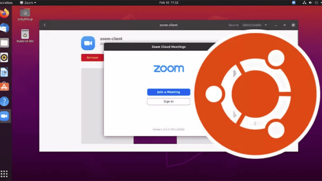322x181 pixels.
Task: Open the Rubbish Bin desktop icon
Action: pyautogui.click(x=25, y=36)
